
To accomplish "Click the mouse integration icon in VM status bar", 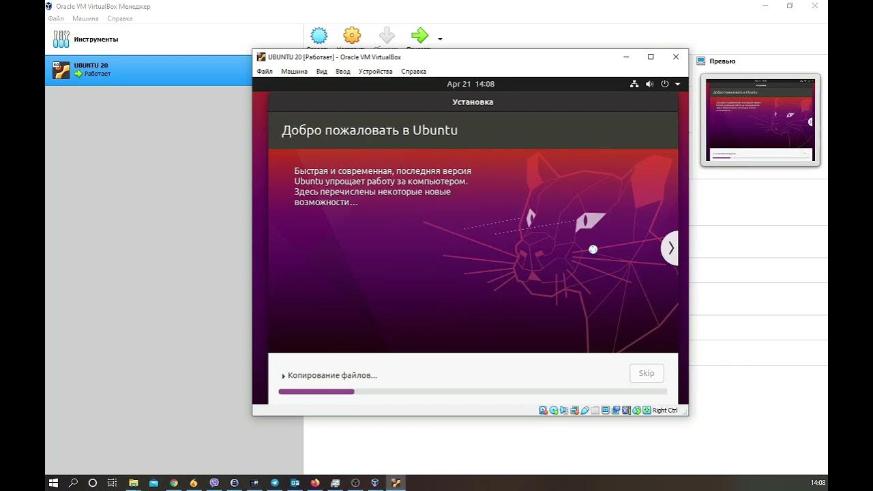I will (637, 411).
